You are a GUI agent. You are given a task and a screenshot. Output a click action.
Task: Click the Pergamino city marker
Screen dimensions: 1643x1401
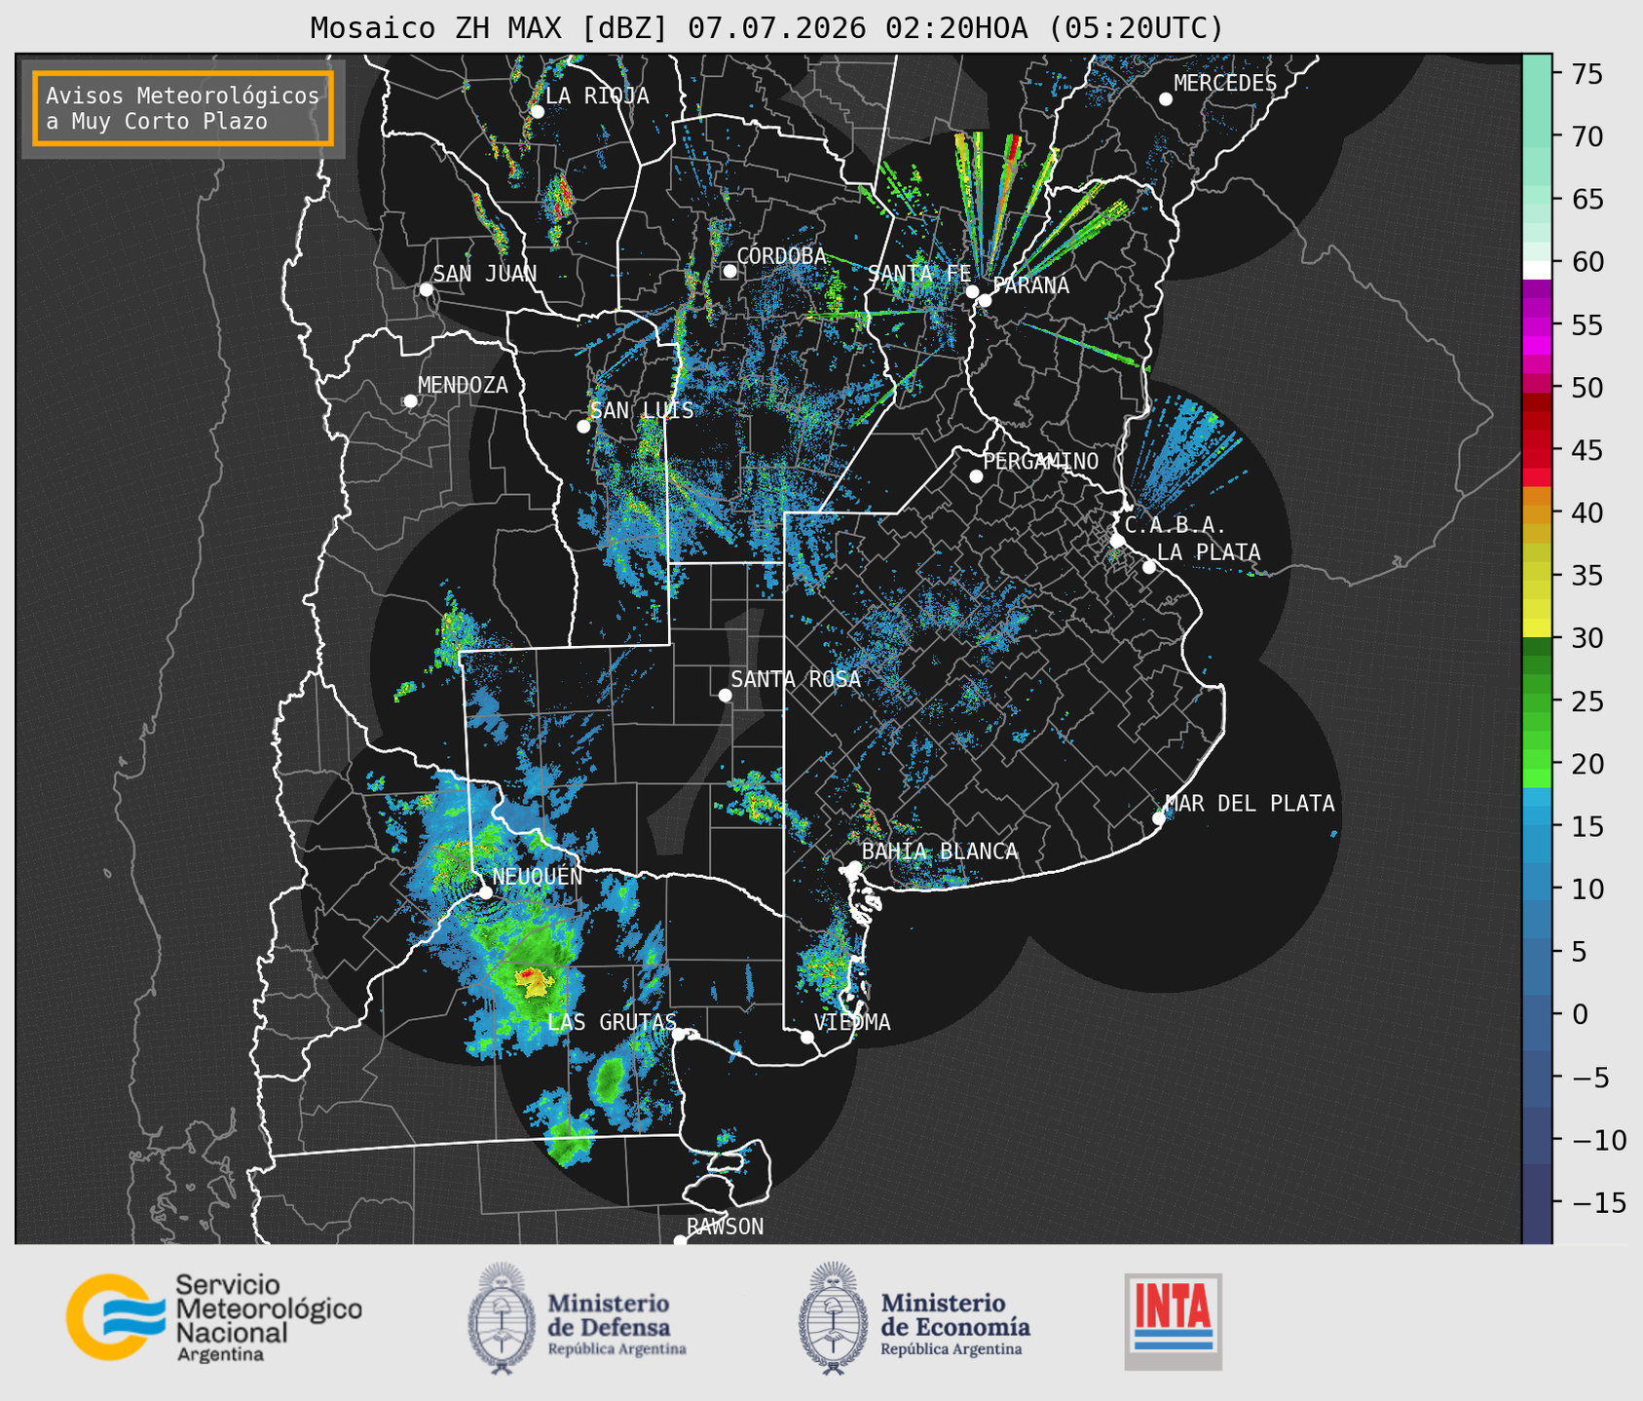pyautogui.click(x=976, y=476)
